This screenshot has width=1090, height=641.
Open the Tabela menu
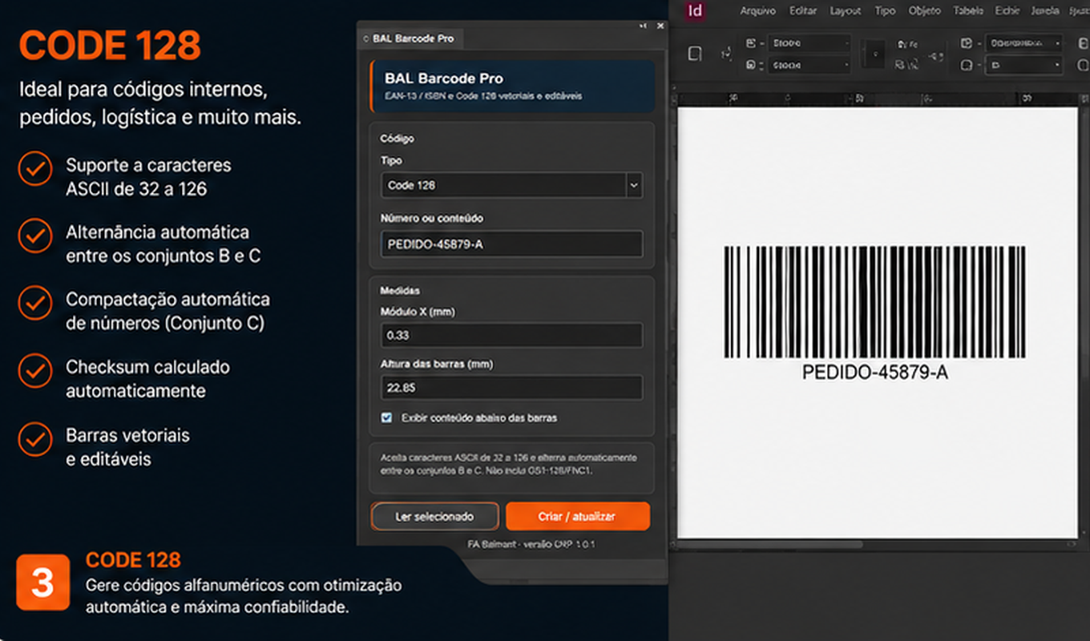[968, 11]
